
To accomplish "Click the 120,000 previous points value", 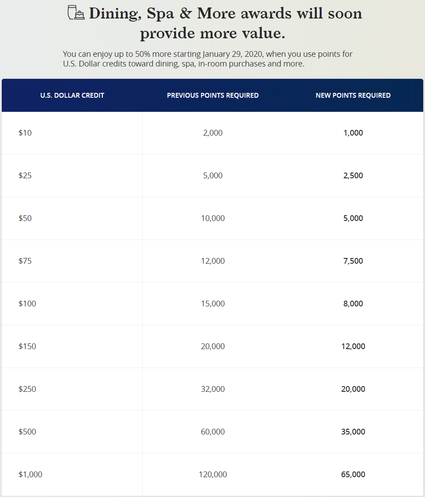I will click(213, 474).
